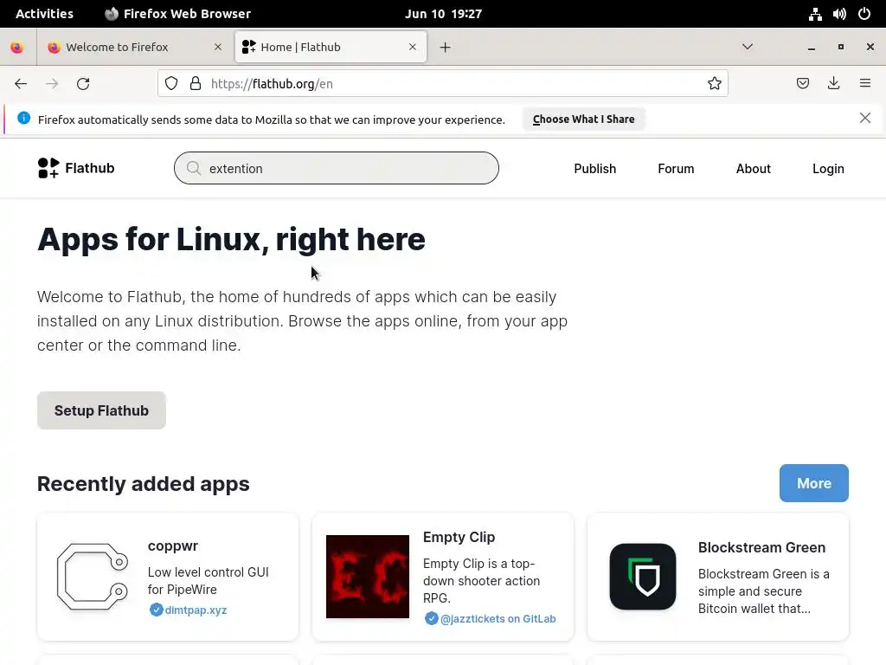Open Empty Clip app thumbnail
This screenshot has height=665, width=886.
[x=367, y=577]
